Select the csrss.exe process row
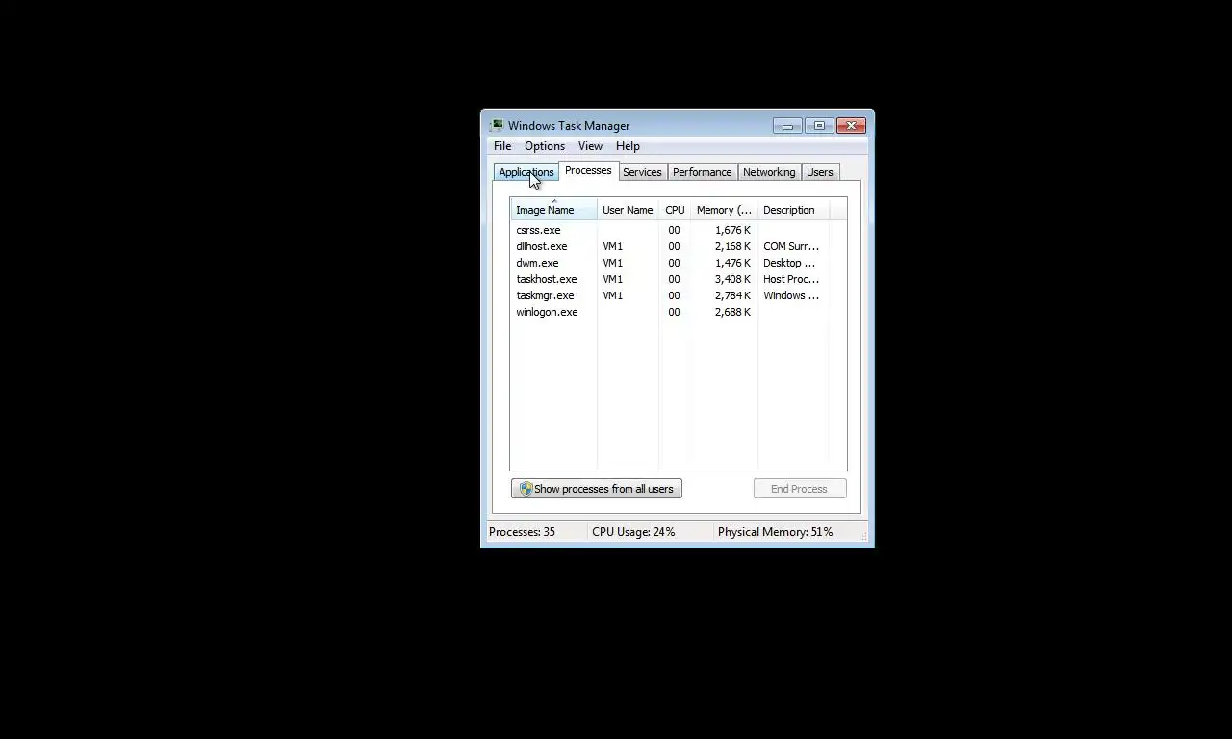 pos(679,230)
